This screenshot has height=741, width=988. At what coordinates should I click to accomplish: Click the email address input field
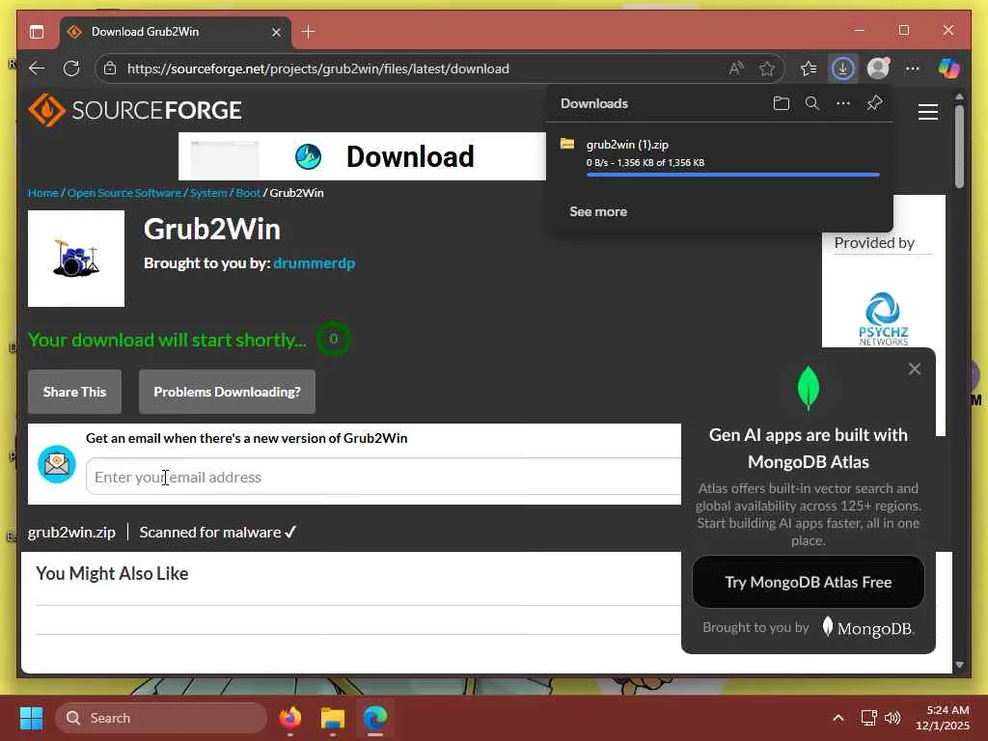click(383, 477)
